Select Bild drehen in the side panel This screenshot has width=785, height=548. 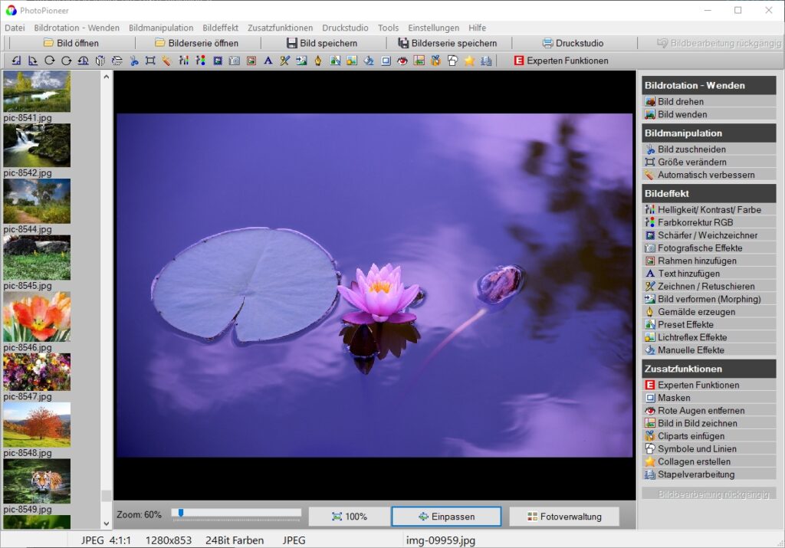[680, 101]
